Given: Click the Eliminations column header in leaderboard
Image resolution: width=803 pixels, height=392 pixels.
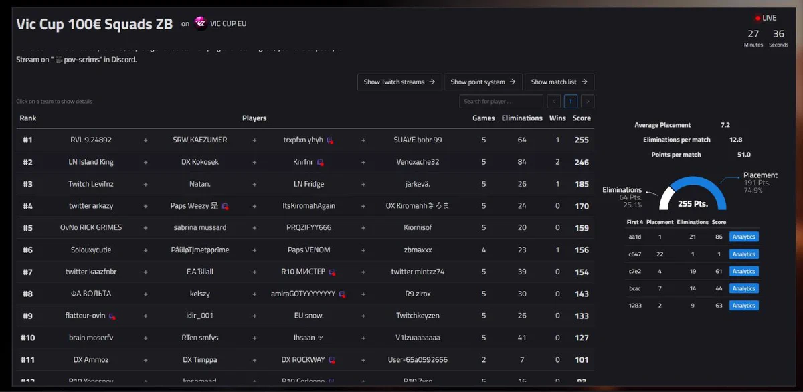Looking at the screenshot, I should click(522, 118).
